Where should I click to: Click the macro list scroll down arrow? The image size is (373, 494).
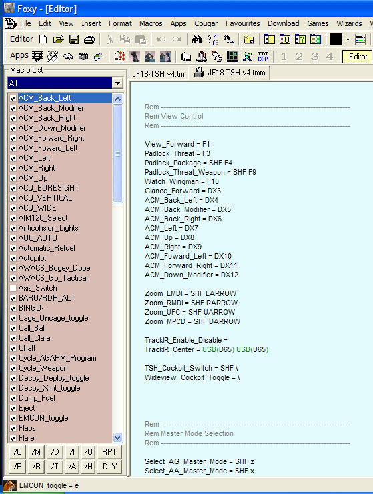pos(117,437)
